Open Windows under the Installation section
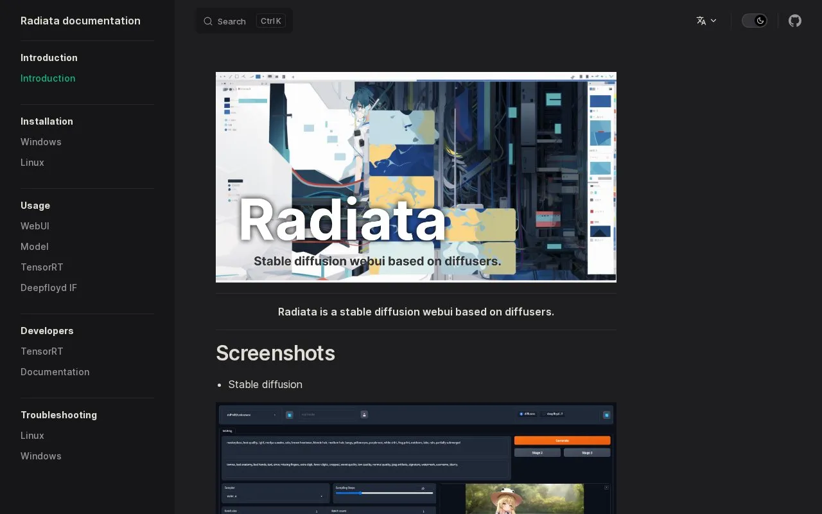This screenshot has width=822, height=514. click(x=41, y=142)
